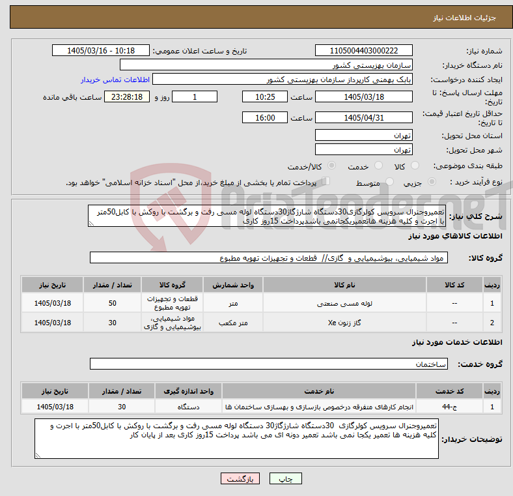Click the واحد اندازه گیری column header

coord(188,391)
